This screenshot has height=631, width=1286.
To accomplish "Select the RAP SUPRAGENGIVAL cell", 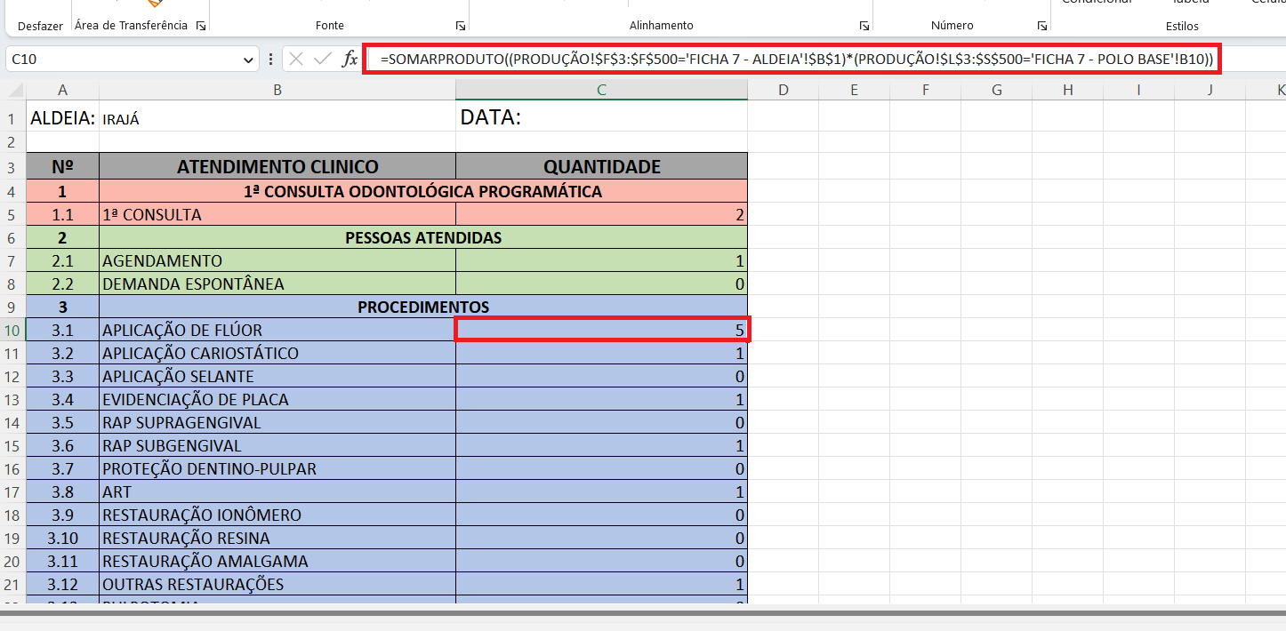I will (x=277, y=422).
